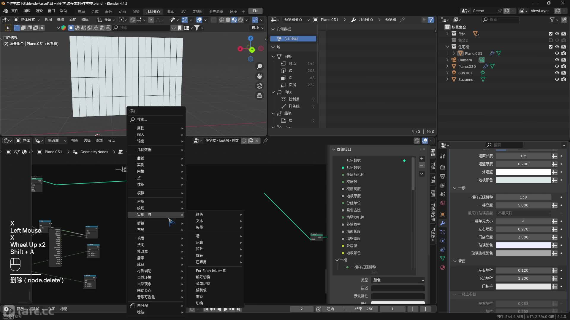570x320 pixels.
Task: Toggle gizmo display in viewport header
Action: point(184,20)
